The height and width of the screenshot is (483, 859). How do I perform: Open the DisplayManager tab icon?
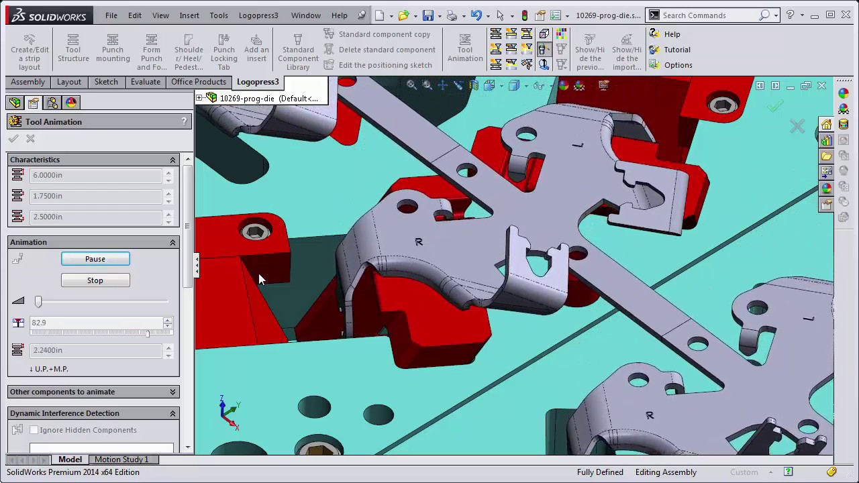click(71, 103)
